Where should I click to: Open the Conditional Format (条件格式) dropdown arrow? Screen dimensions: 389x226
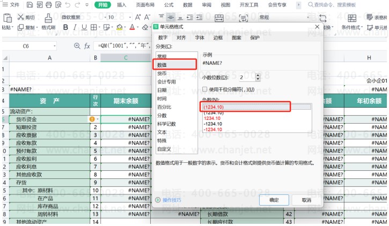point(362,27)
